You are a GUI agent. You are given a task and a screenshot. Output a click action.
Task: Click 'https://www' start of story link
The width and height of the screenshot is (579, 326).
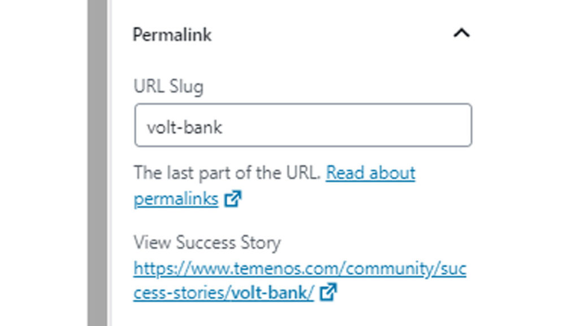point(161,269)
